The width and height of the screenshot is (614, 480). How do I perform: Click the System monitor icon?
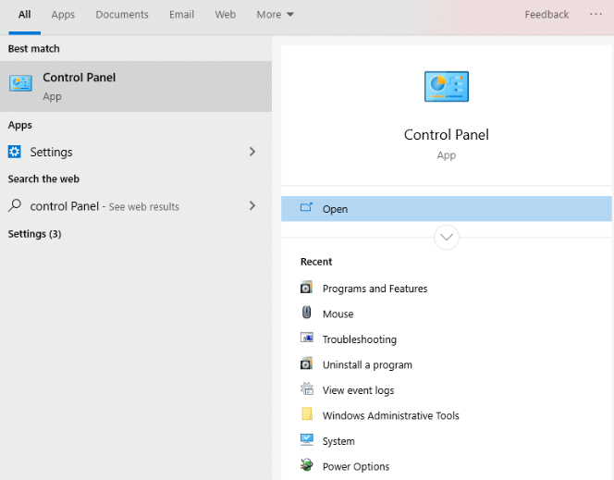coord(307,441)
